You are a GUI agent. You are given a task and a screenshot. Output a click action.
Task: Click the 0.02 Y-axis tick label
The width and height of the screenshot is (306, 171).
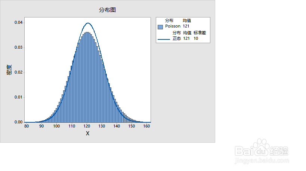tap(18, 72)
